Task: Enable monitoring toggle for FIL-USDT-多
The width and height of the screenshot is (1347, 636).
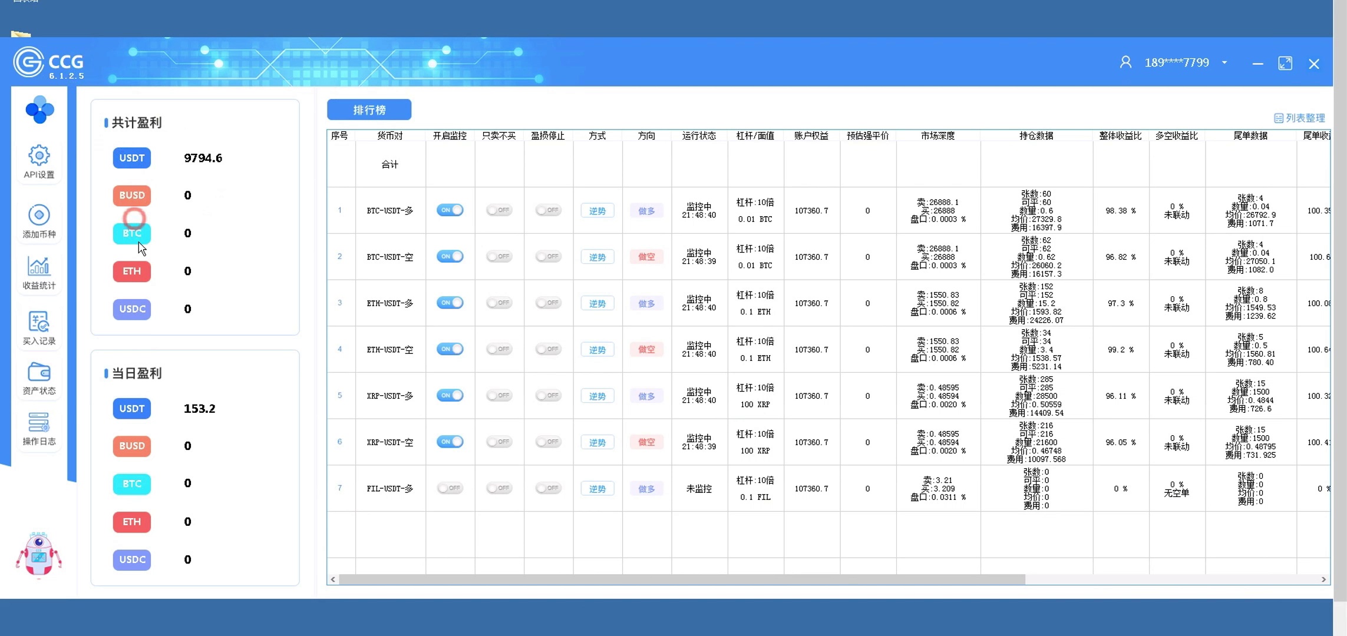Action: [450, 488]
